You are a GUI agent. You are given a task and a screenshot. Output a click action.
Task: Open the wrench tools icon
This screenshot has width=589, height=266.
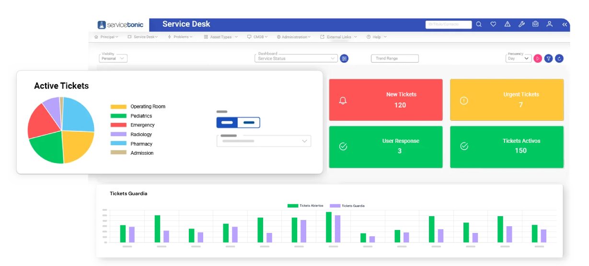(x=521, y=24)
